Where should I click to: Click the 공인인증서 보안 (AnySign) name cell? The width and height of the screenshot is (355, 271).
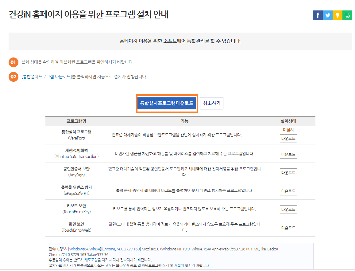[76, 172]
